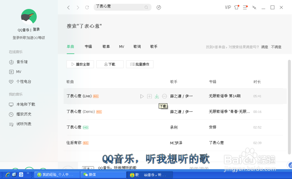Open 个性电台 in sidebar
The width and height of the screenshot is (292, 179).
(20, 82)
